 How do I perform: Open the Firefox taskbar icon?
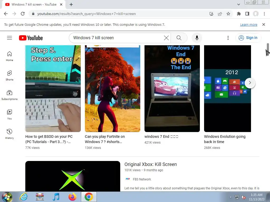point(72,197)
